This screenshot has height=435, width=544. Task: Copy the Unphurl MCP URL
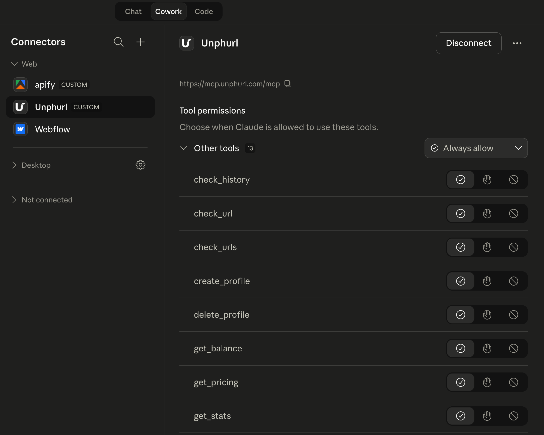point(288,84)
